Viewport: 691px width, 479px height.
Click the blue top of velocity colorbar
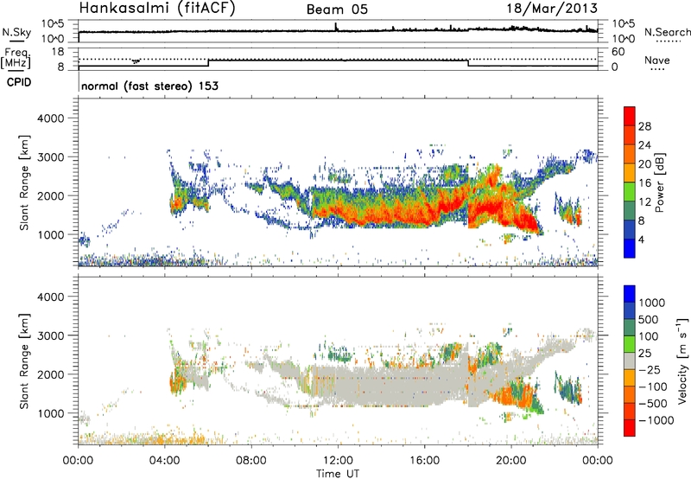(x=630, y=293)
